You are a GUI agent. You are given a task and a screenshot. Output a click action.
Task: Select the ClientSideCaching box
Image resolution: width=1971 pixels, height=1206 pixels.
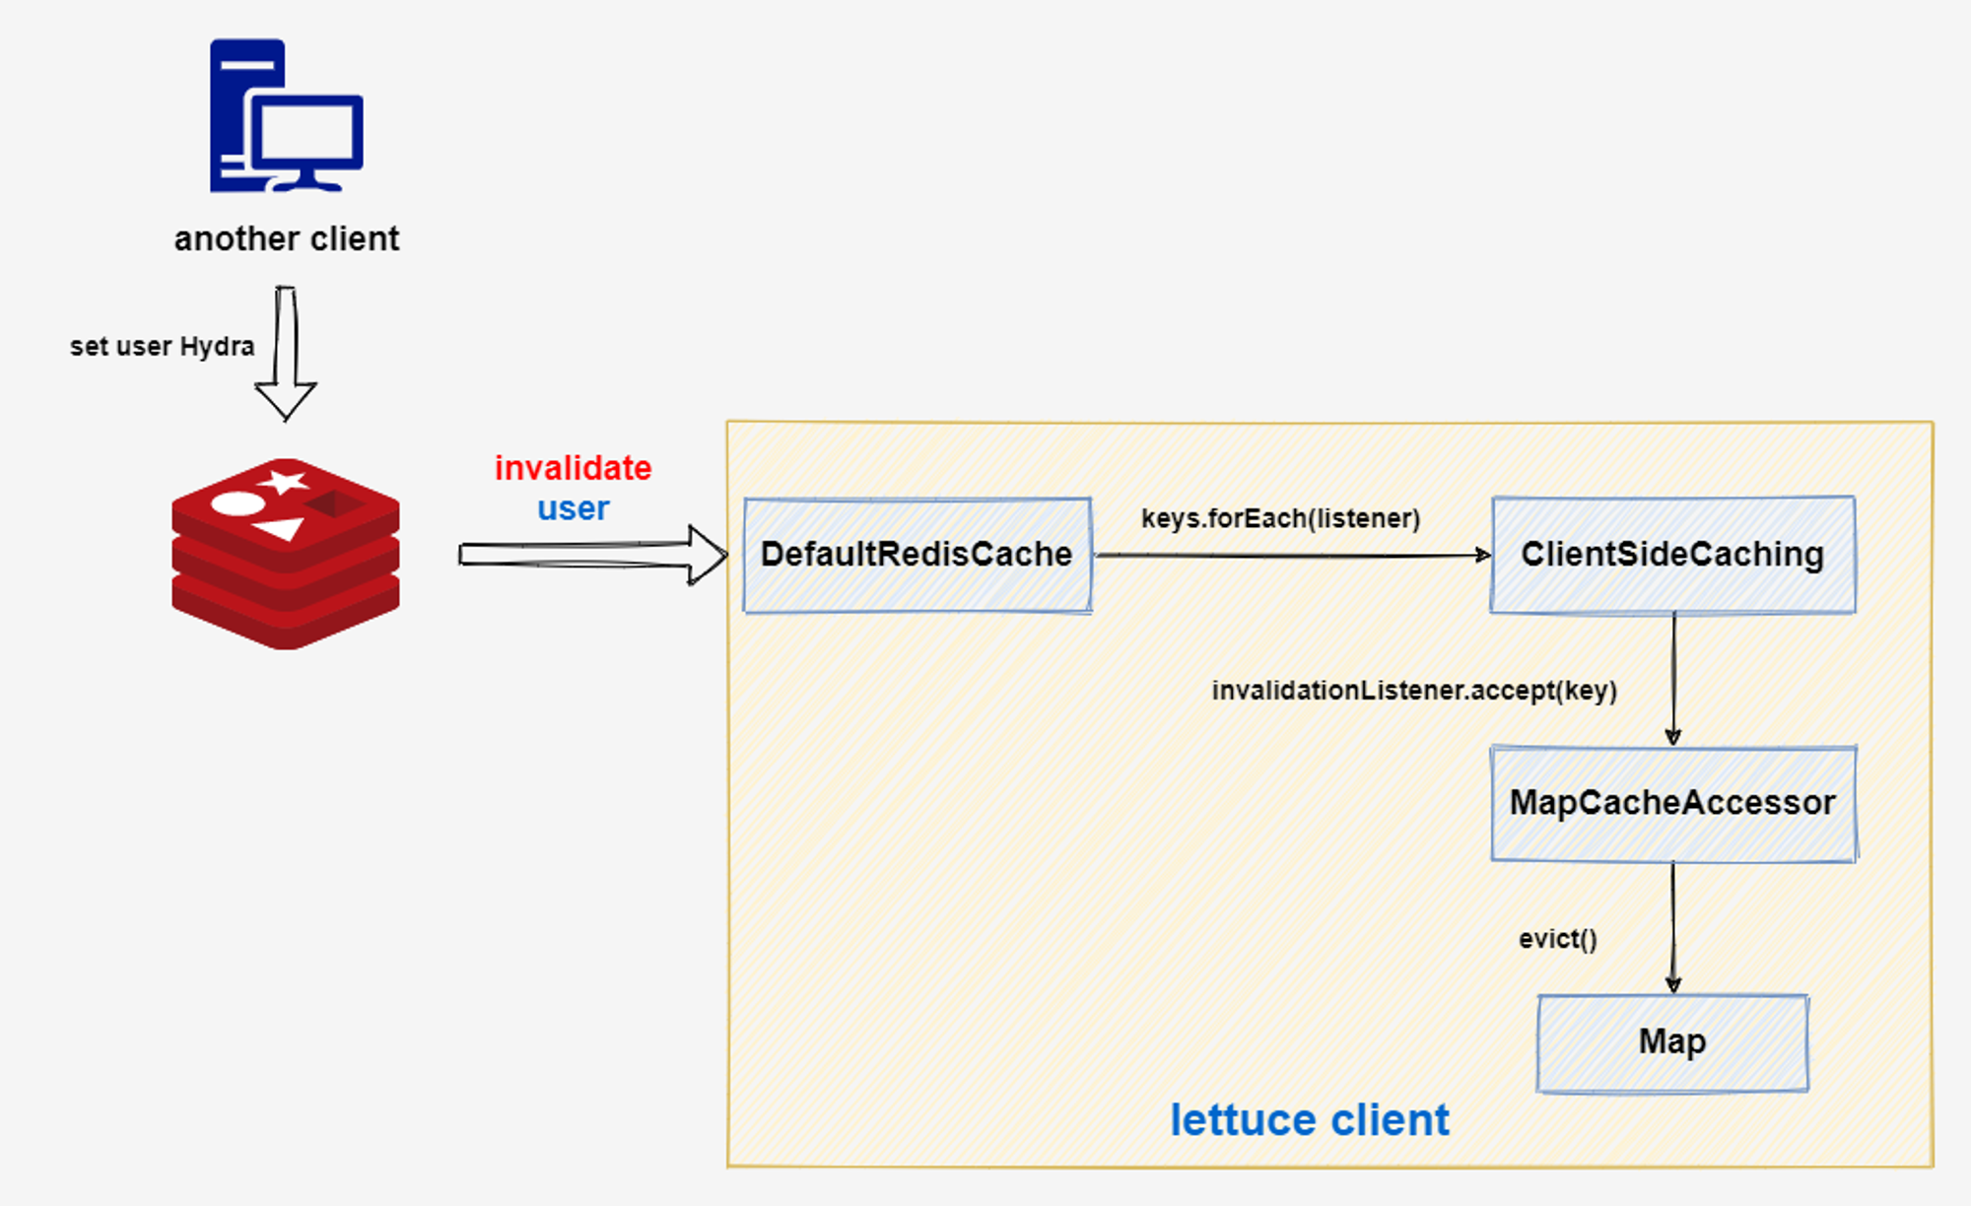tap(1672, 555)
